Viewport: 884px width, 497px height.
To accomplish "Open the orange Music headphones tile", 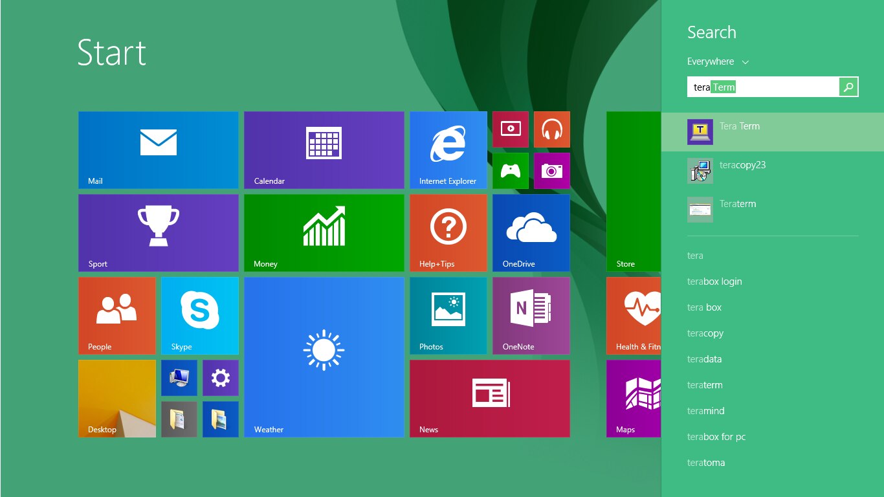I will click(x=552, y=129).
